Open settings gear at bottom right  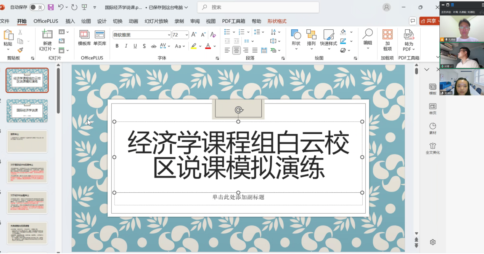pos(433,242)
